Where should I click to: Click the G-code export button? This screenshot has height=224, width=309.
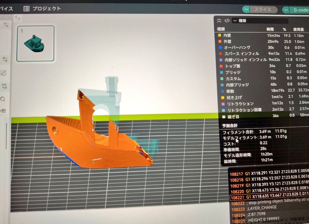point(300,10)
